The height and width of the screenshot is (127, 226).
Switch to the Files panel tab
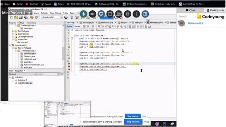point(22,23)
